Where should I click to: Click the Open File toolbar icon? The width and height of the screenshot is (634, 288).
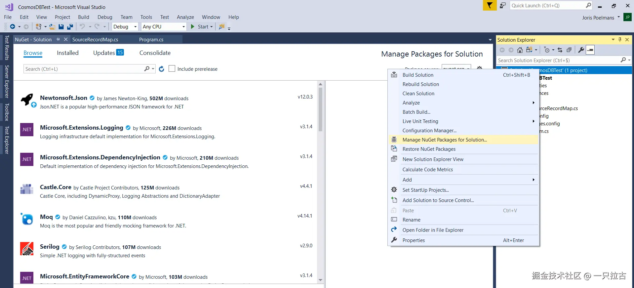coord(52,27)
